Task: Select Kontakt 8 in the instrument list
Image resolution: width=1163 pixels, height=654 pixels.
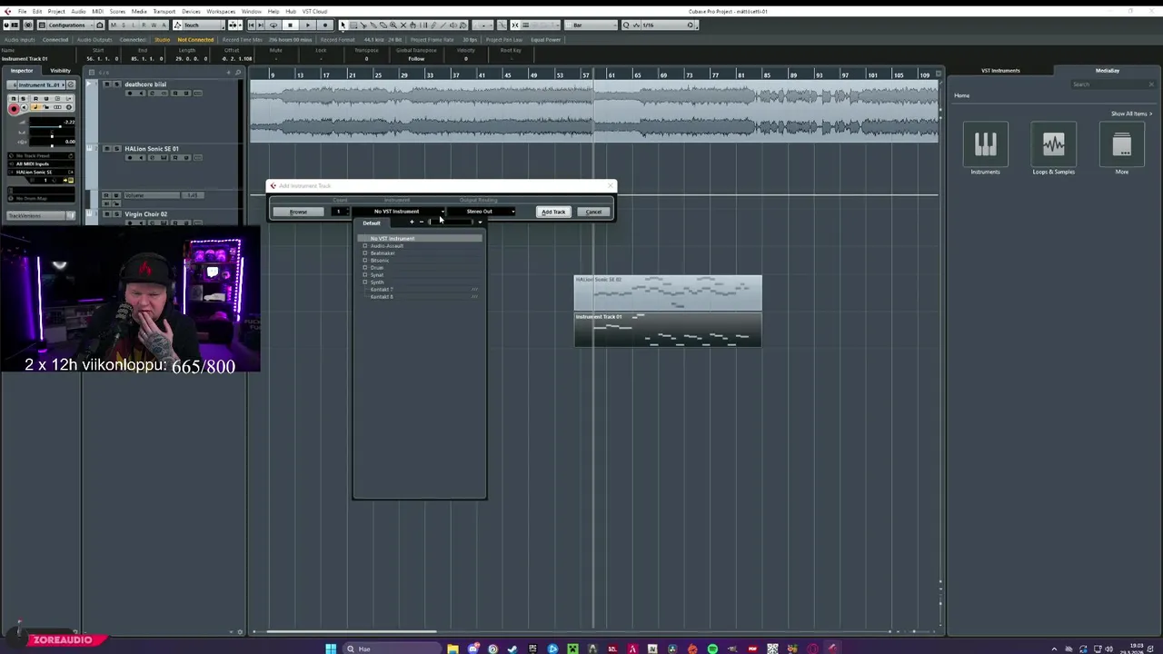Action: tap(382, 297)
